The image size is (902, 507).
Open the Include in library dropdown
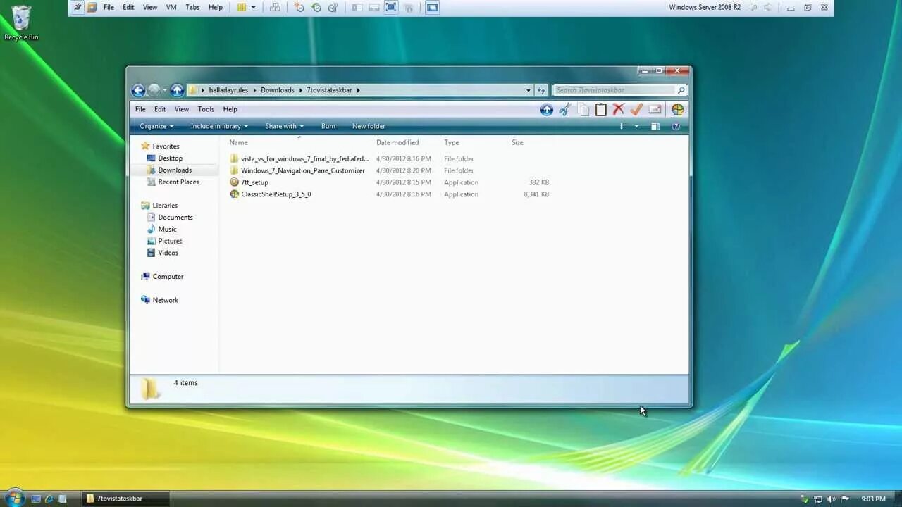click(219, 126)
